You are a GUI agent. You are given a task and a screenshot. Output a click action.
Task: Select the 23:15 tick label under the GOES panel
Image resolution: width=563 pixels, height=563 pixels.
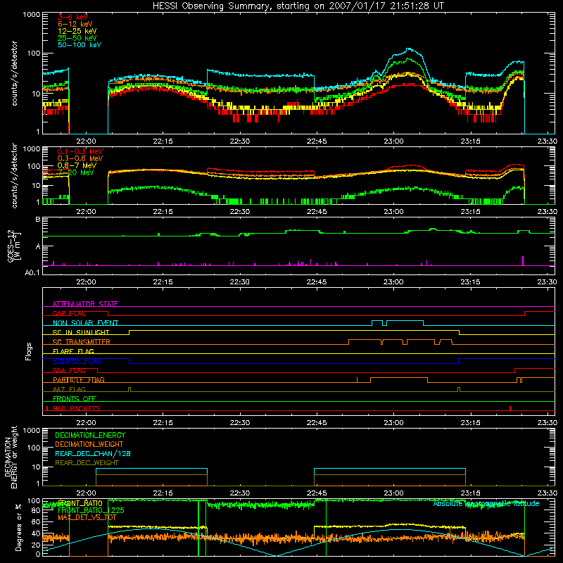pyautogui.click(x=470, y=282)
